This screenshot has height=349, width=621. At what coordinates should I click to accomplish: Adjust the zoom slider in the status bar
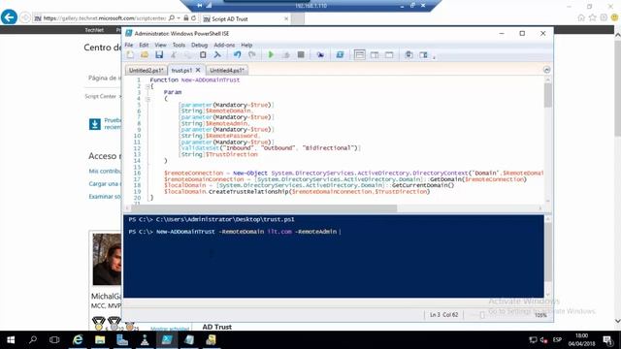click(482, 315)
